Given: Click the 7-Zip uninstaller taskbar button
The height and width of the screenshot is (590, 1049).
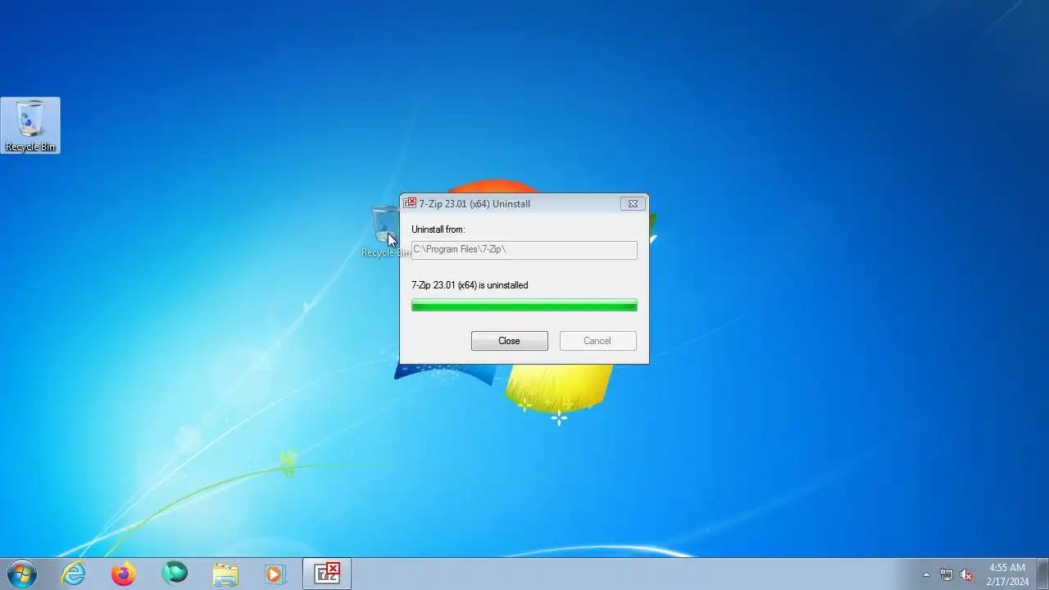Looking at the screenshot, I should coord(327,574).
